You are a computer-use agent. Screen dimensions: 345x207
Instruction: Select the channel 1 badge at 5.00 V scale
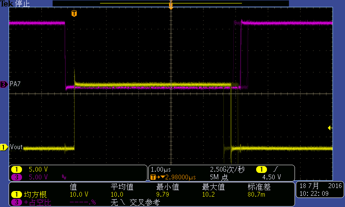[16, 169]
